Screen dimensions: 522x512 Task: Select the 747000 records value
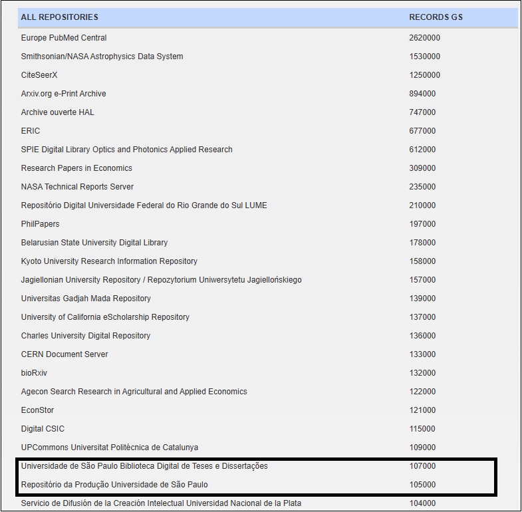click(422, 112)
